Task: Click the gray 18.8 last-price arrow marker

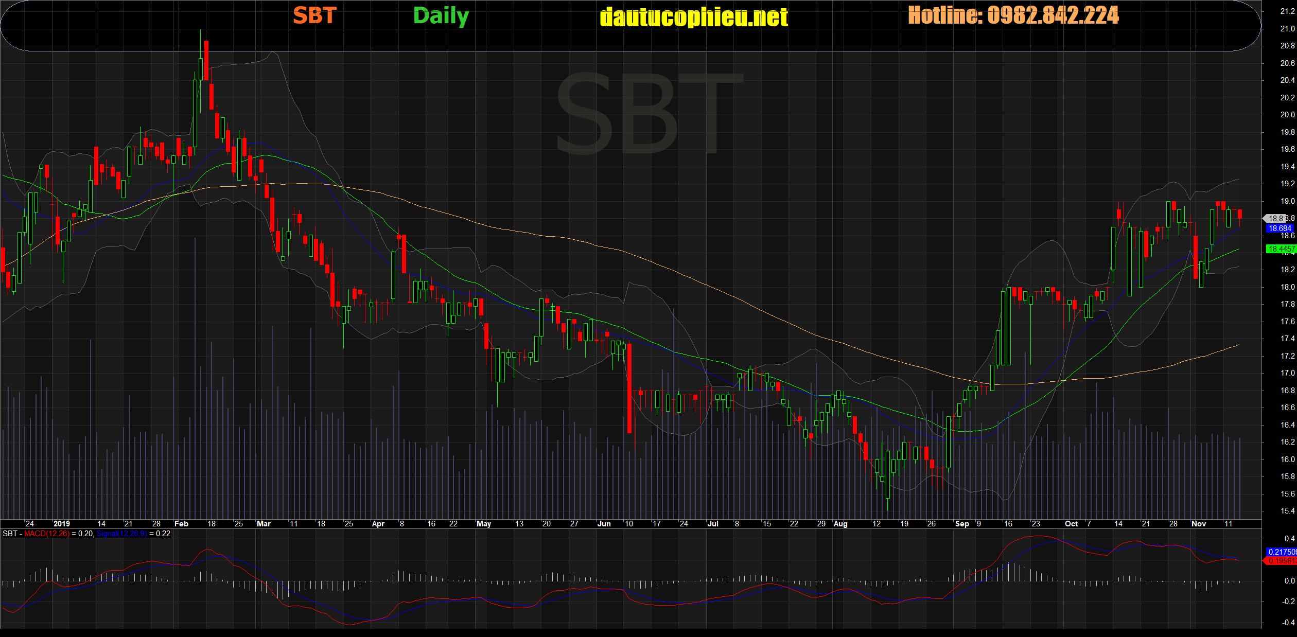Action: [1275, 219]
